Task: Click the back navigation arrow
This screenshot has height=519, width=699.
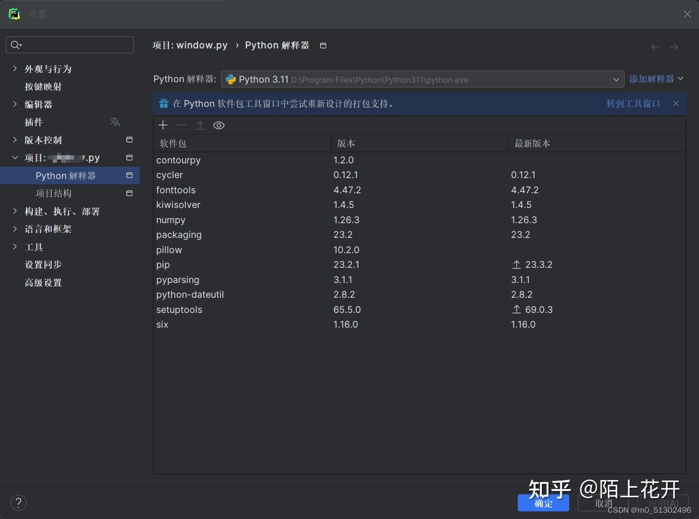Action: coord(655,46)
